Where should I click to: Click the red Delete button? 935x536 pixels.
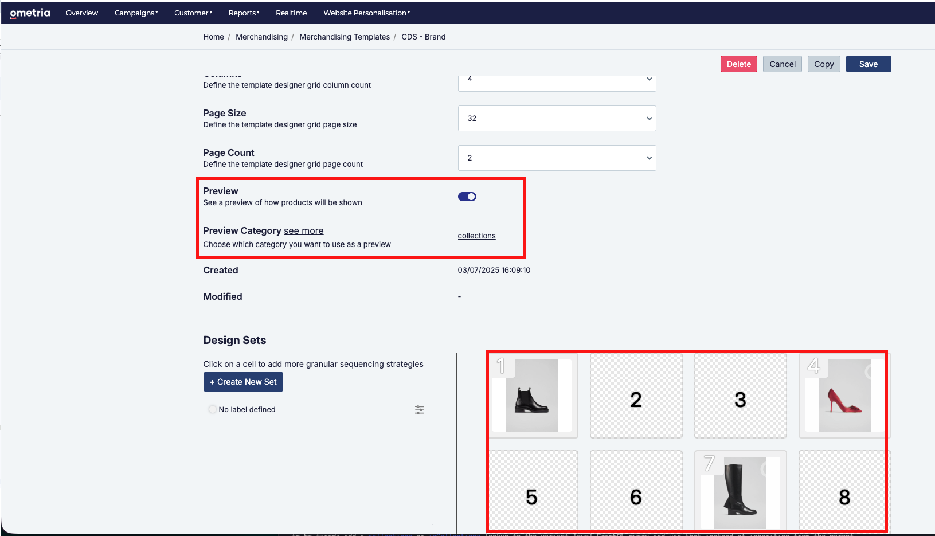click(739, 64)
